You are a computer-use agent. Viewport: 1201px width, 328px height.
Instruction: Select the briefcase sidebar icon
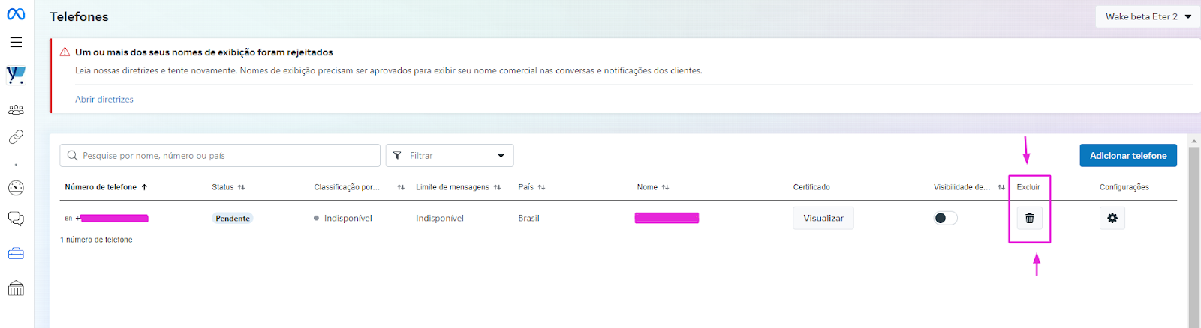click(x=16, y=254)
